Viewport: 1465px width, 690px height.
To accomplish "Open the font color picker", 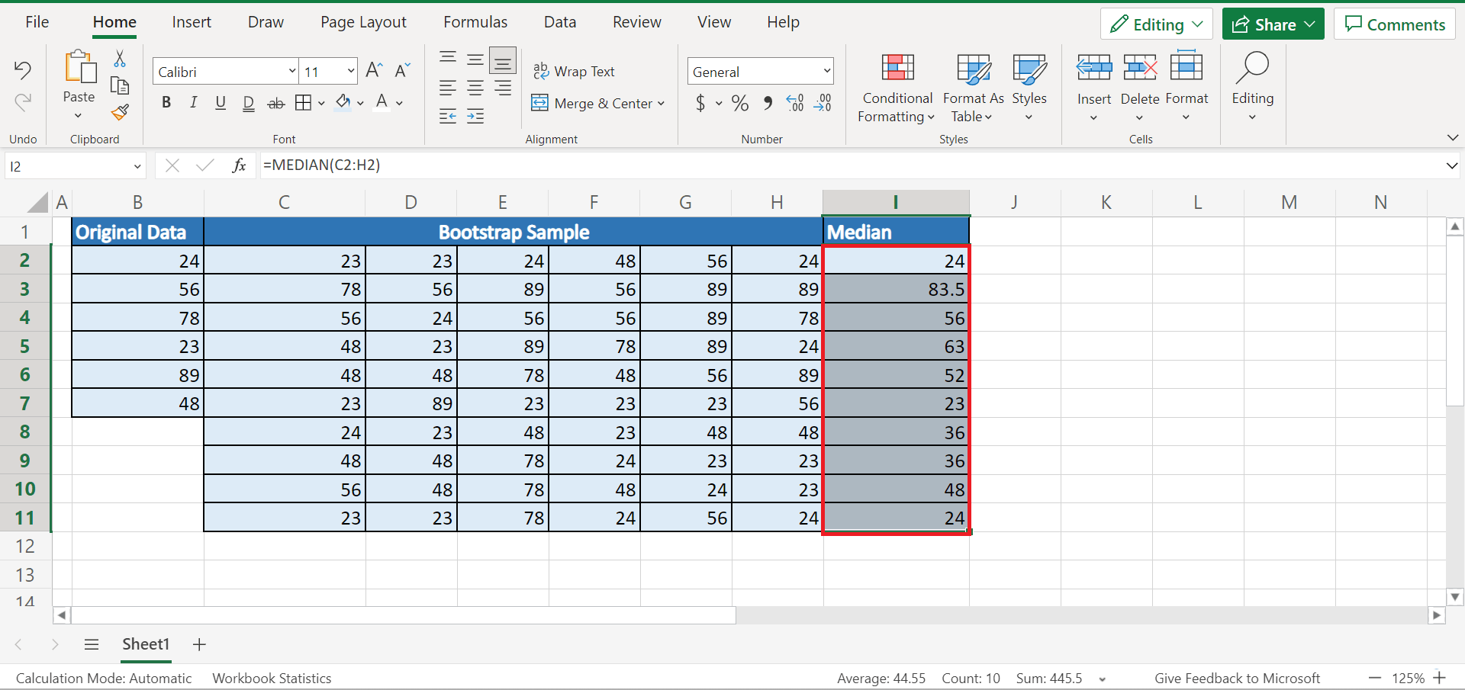I will pyautogui.click(x=382, y=103).
